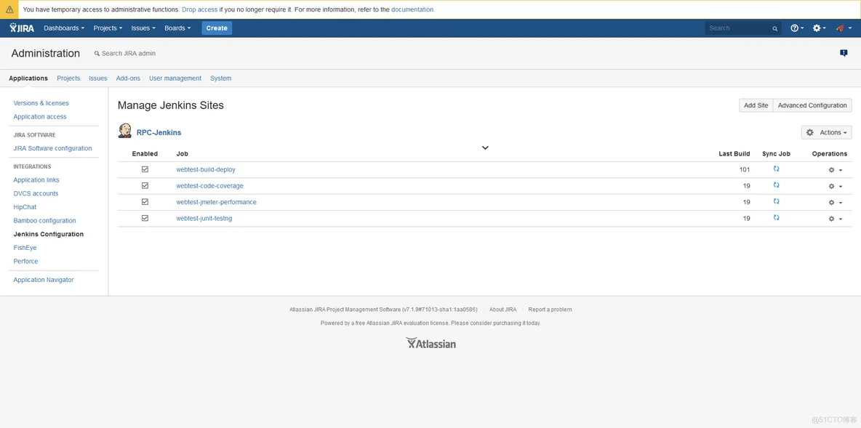Open the Boards dropdown menu

pyautogui.click(x=178, y=28)
